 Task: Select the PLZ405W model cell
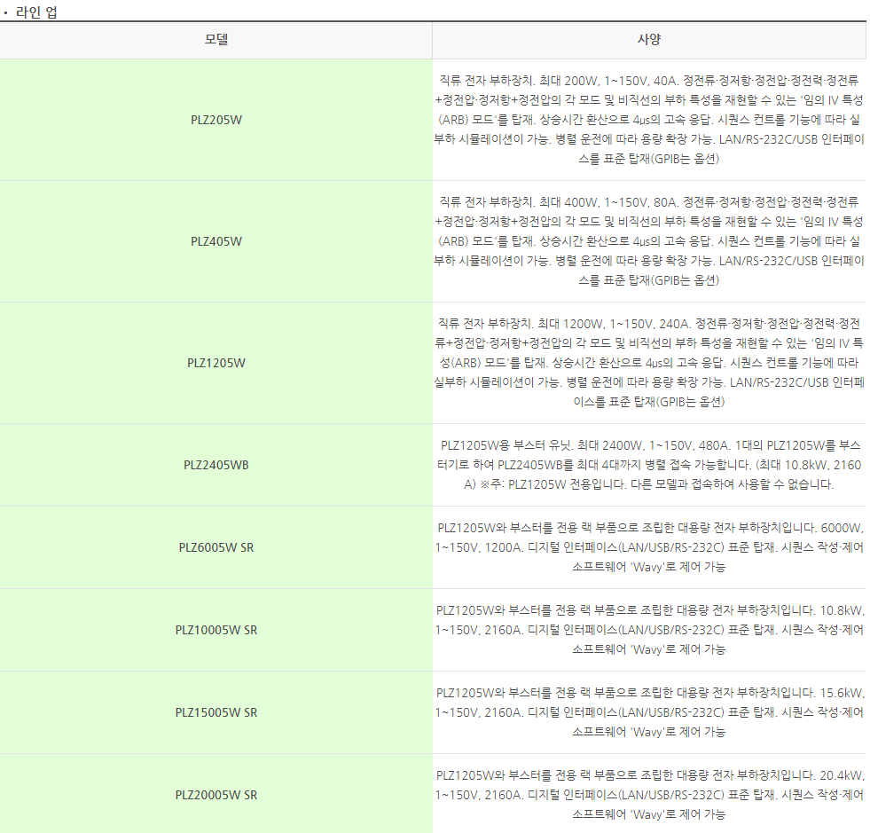tap(216, 241)
